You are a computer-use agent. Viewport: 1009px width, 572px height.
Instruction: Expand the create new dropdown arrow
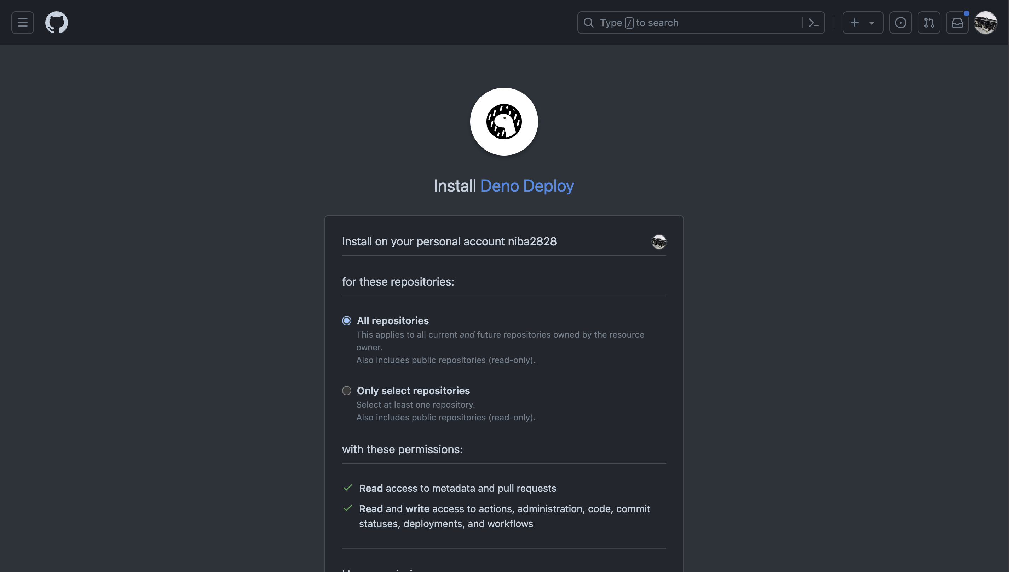[871, 23]
